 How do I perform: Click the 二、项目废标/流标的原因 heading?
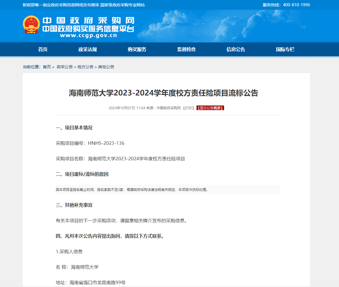click(82, 174)
